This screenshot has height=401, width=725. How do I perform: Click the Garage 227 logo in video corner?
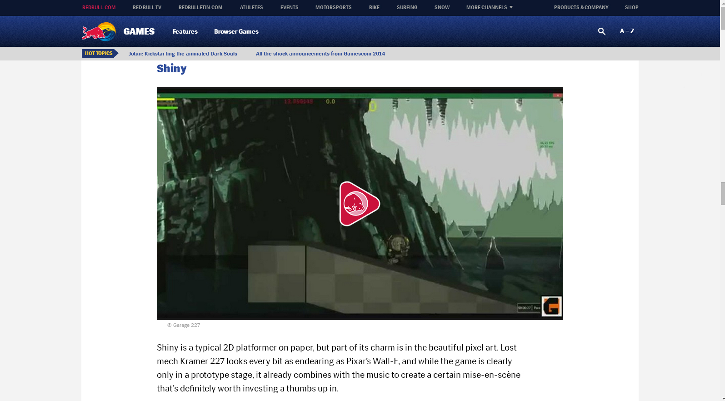click(x=551, y=306)
